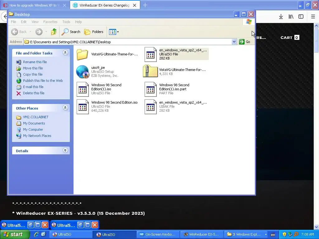Open the File menu
This screenshot has width=319, height=239.
[13, 22]
